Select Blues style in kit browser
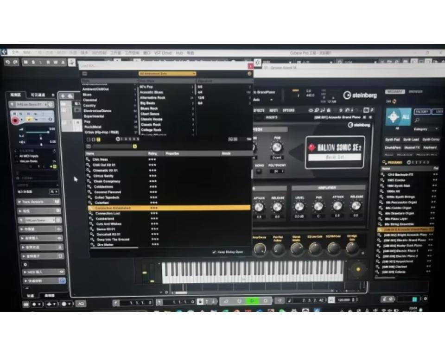 pyautogui.click(x=87, y=95)
